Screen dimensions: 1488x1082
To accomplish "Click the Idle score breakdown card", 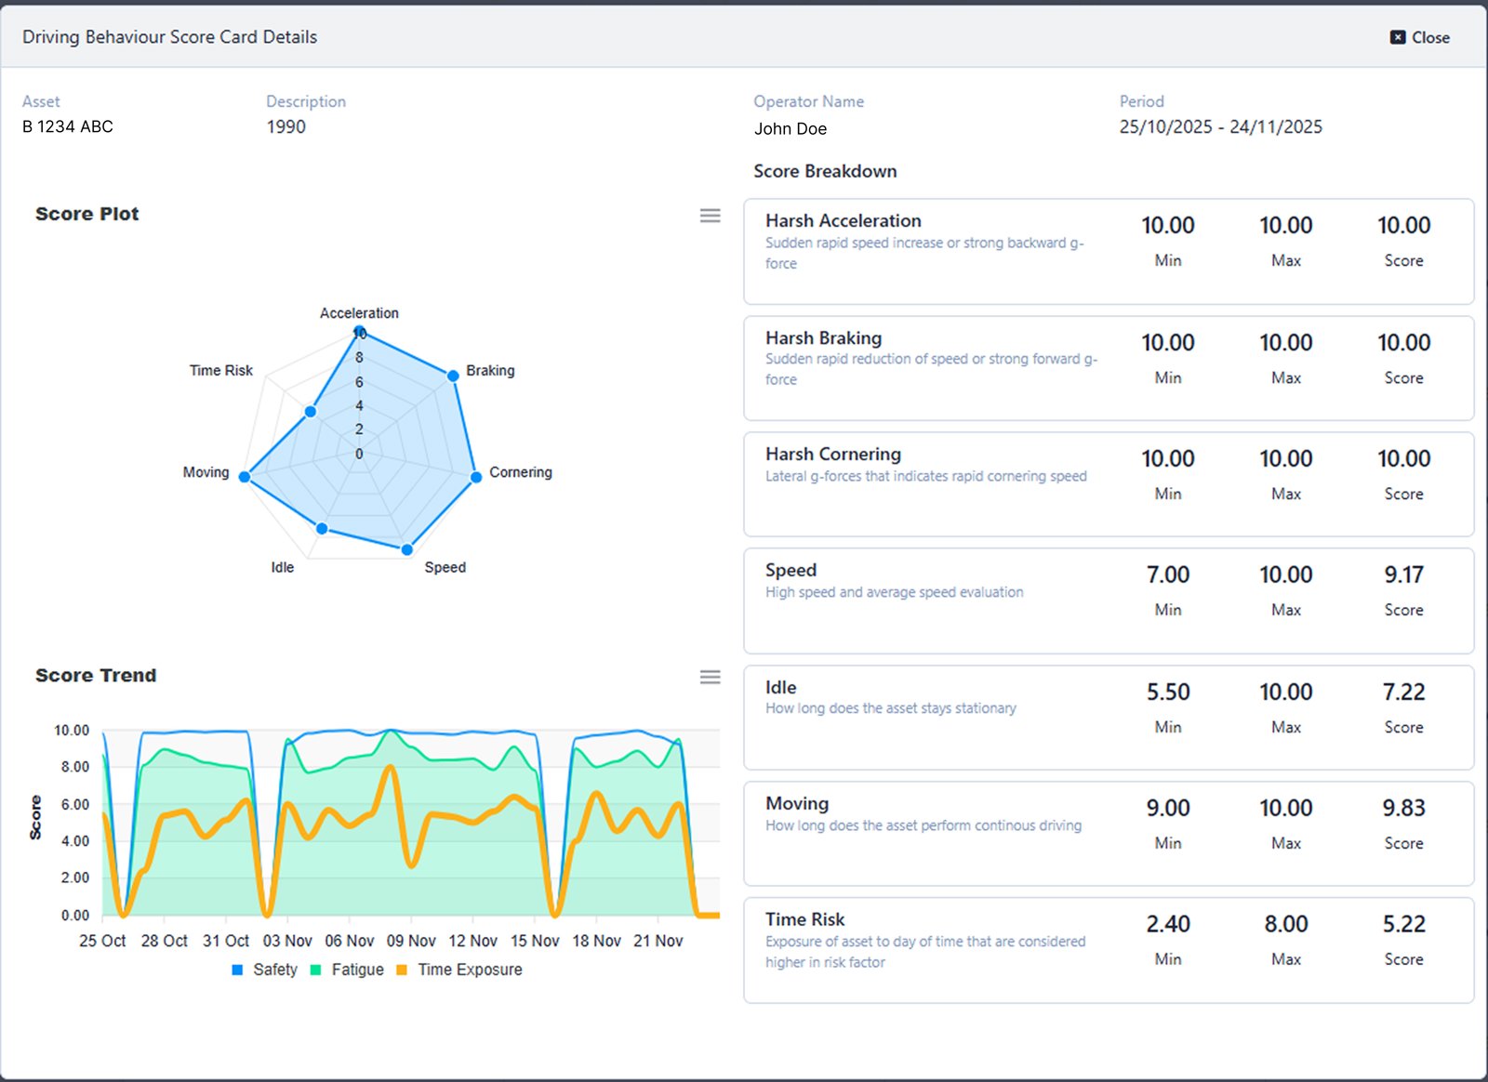I will (x=1108, y=717).
